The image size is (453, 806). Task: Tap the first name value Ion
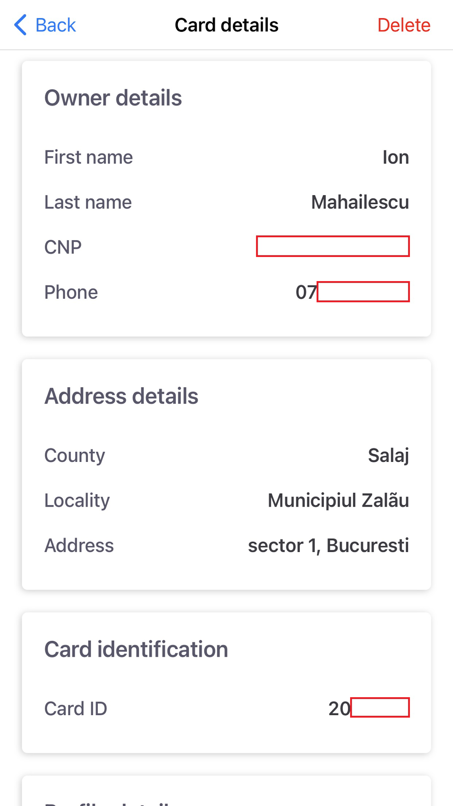(395, 157)
